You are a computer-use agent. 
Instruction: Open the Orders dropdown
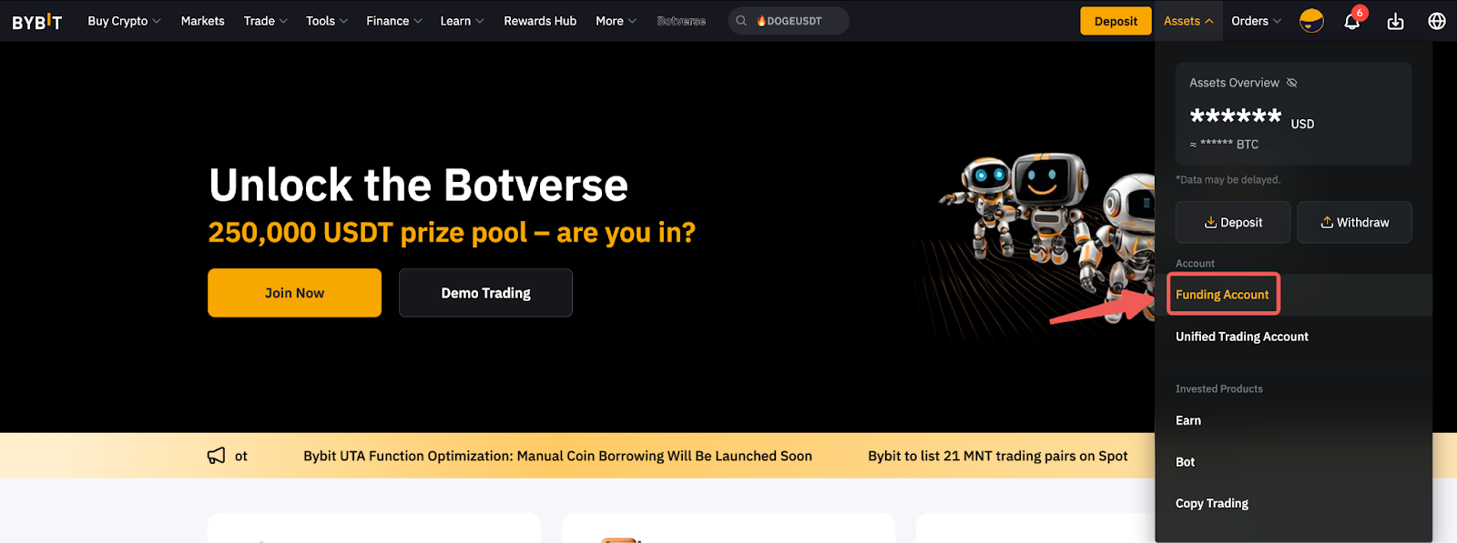coord(1256,21)
